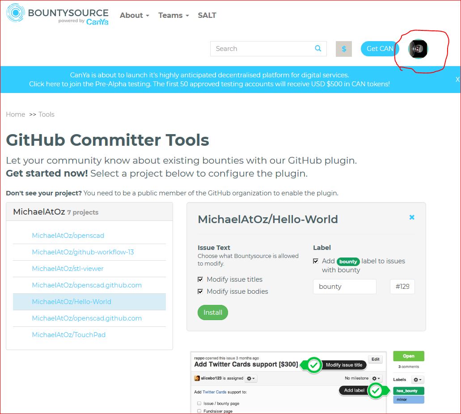Click the search magnifying glass icon
The image size is (461, 414).
[x=318, y=48]
